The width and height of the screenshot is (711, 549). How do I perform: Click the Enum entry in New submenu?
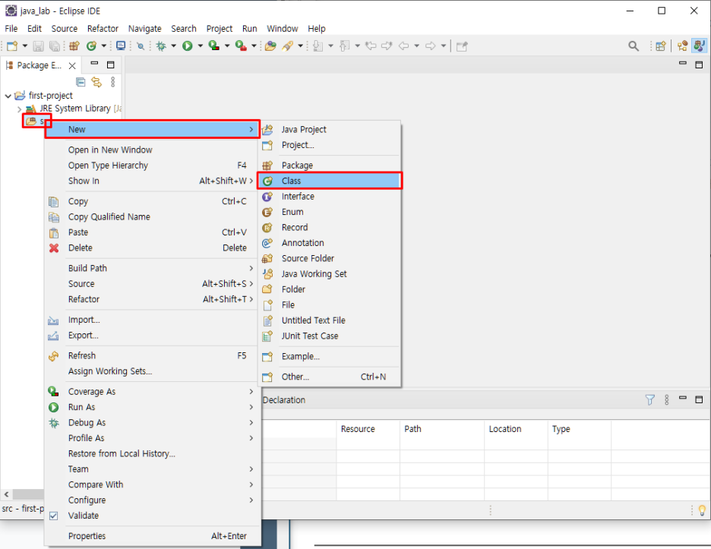point(330,212)
